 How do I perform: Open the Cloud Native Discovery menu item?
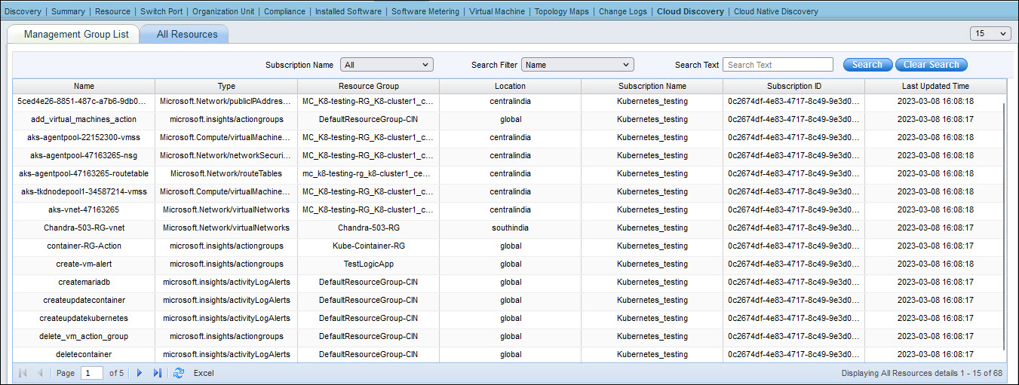776,11
